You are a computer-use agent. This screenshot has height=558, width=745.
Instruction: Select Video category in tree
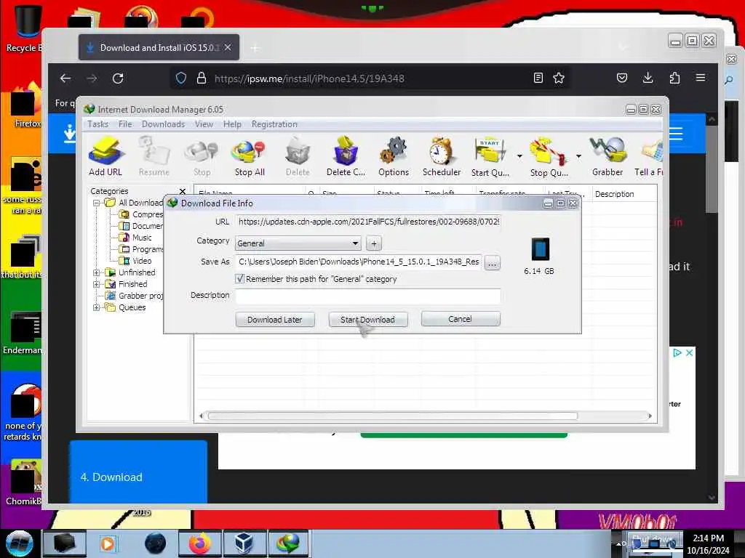click(x=142, y=261)
